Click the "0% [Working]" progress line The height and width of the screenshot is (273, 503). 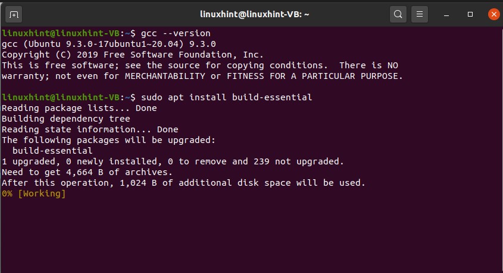[x=34, y=193]
